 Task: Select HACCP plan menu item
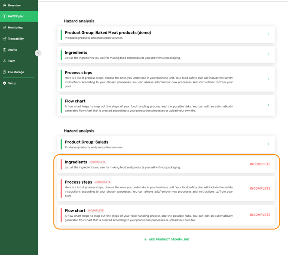[x=19, y=16]
